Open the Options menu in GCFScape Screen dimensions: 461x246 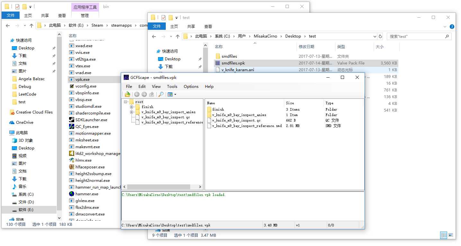(x=191, y=86)
